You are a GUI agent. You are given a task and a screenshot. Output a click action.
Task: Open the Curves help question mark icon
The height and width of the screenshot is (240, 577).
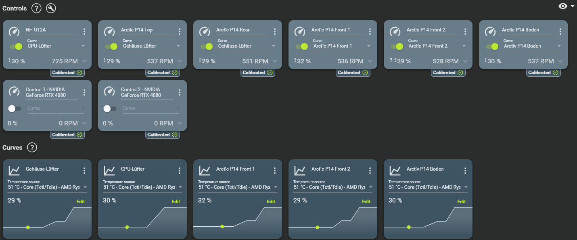click(32, 148)
